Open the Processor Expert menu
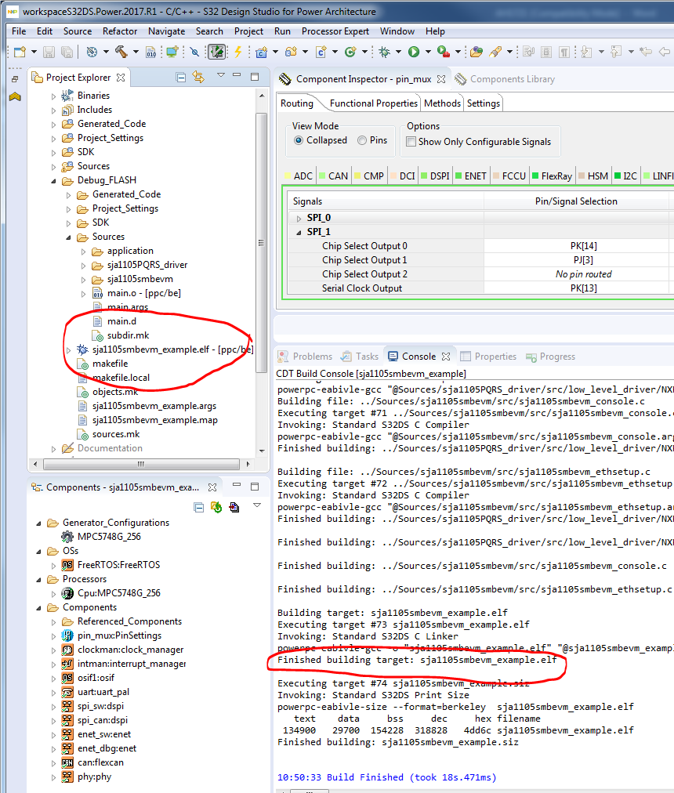 pyautogui.click(x=335, y=31)
